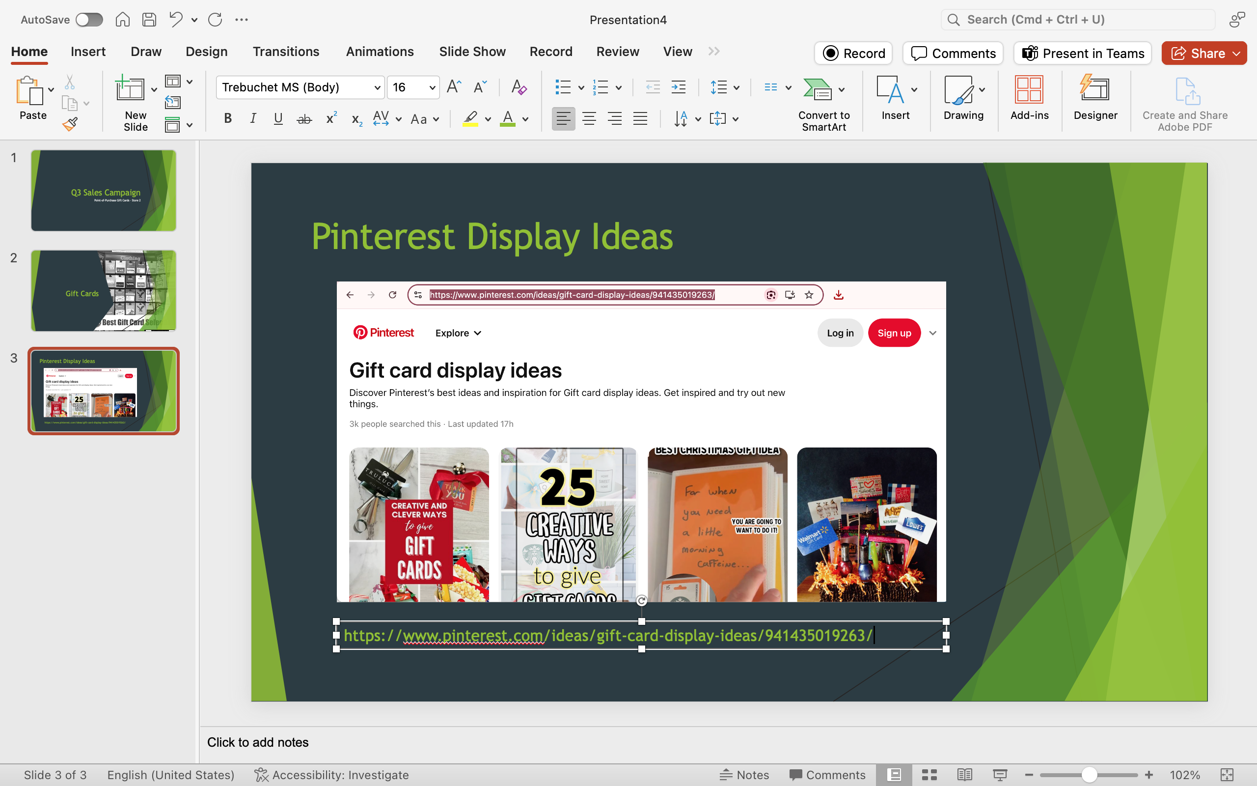The image size is (1257, 786).
Task: Increase the indent level
Action: 679,87
